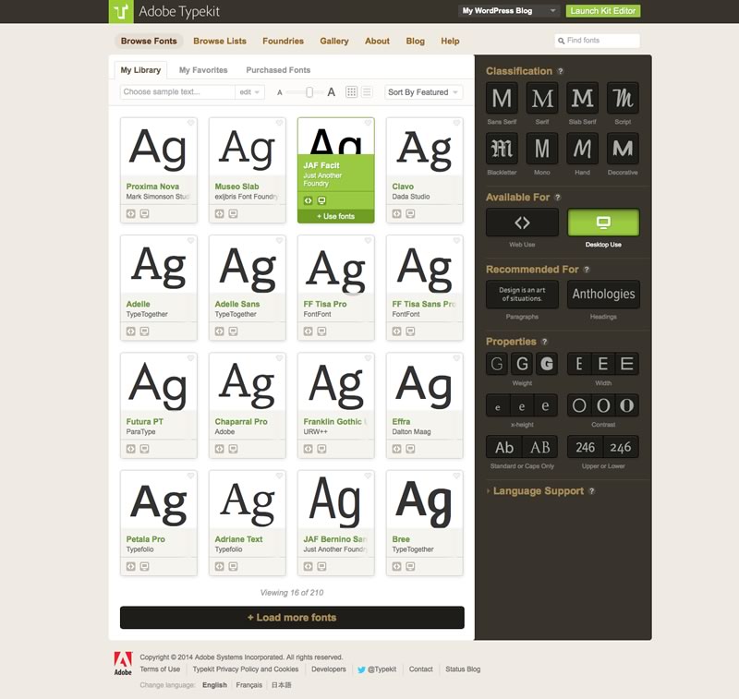Select the Serif classification icon

click(x=542, y=98)
